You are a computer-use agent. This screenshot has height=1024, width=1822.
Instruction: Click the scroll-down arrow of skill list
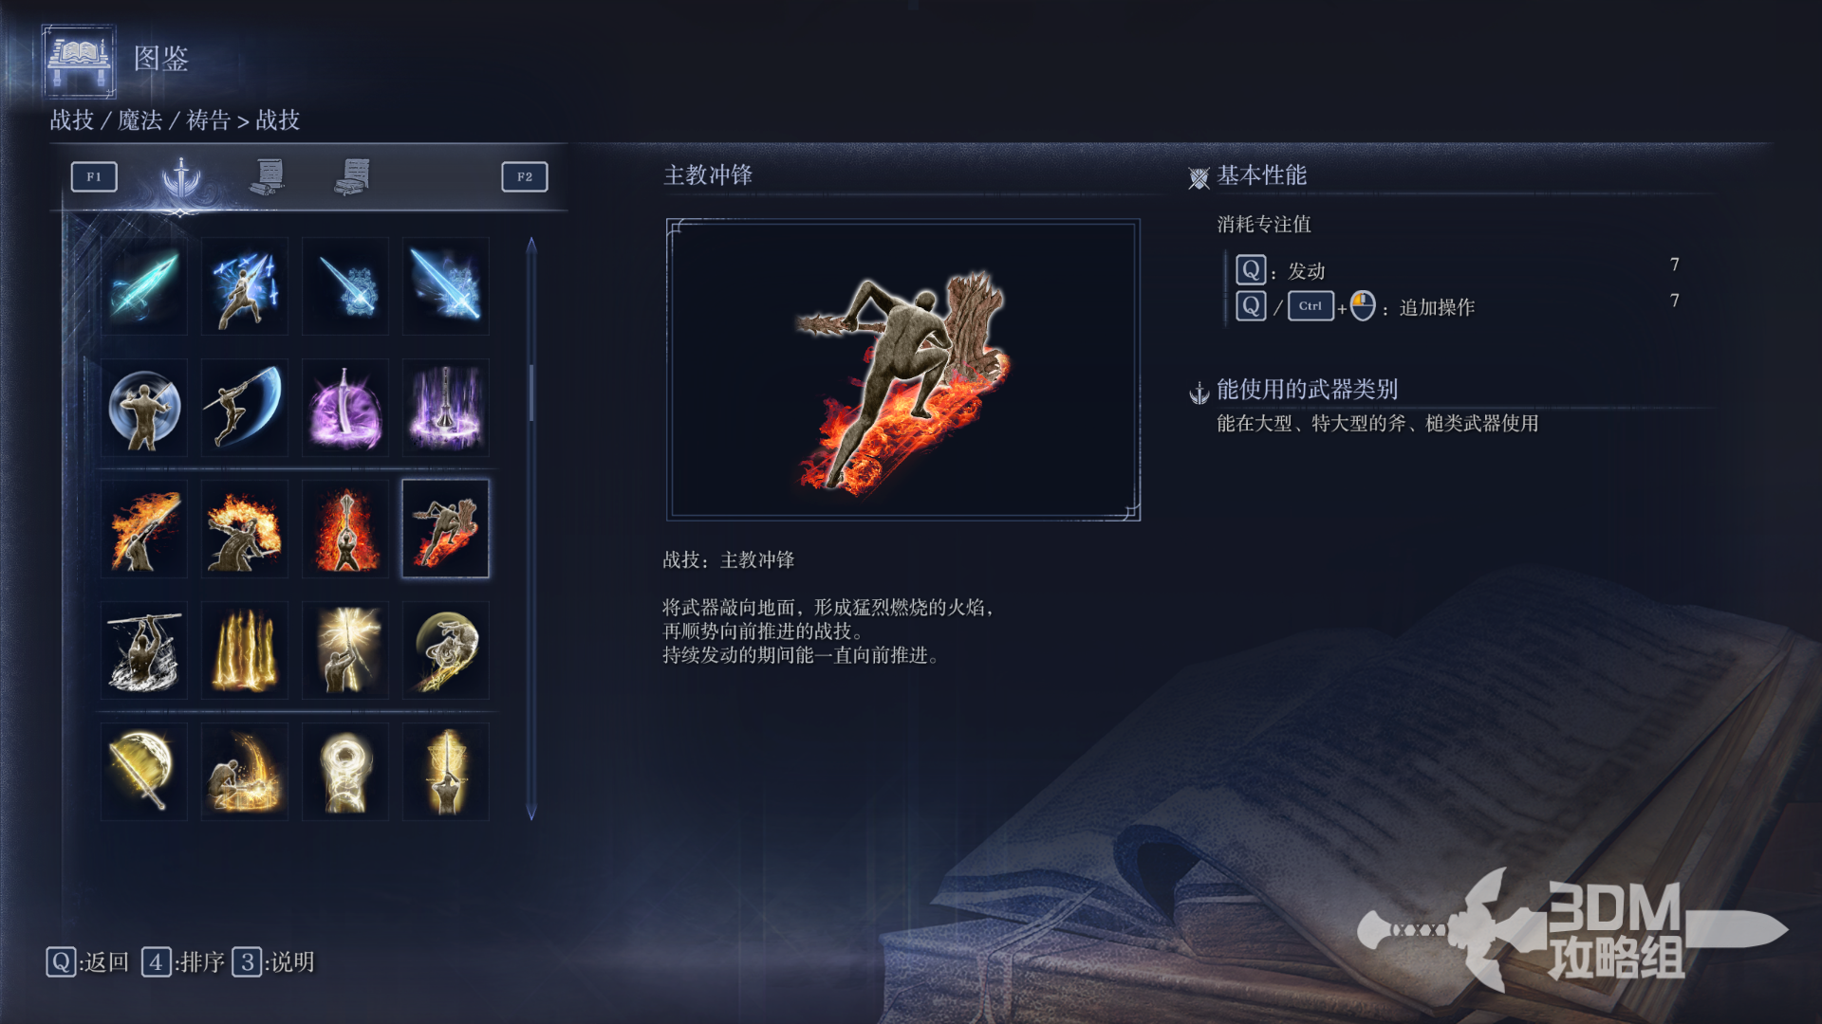pos(531,812)
